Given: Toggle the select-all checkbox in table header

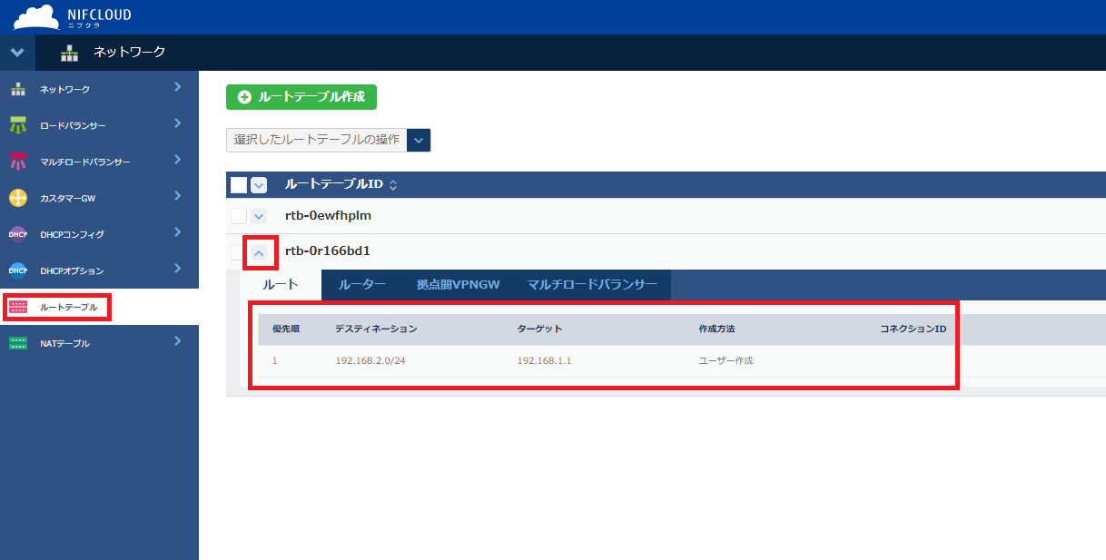Looking at the screenshot, I should pos(239,185).
